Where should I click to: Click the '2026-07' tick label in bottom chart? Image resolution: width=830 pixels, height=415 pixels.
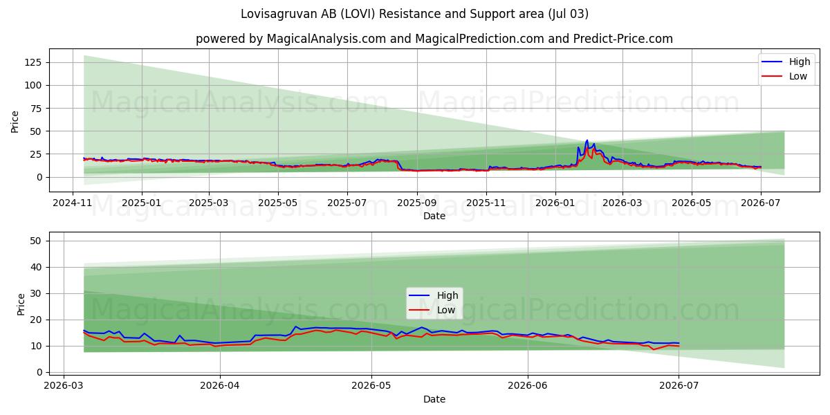(679, 387)
